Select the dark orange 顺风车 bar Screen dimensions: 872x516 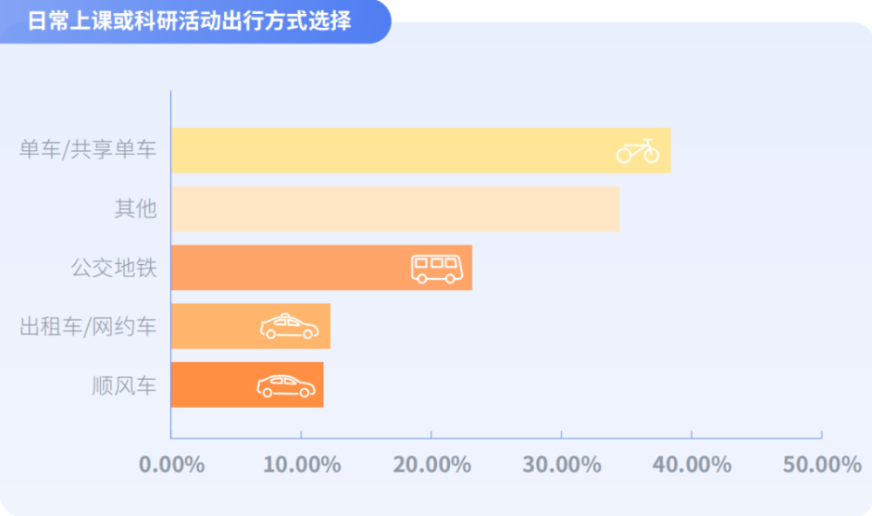click(x=248, y=384)
